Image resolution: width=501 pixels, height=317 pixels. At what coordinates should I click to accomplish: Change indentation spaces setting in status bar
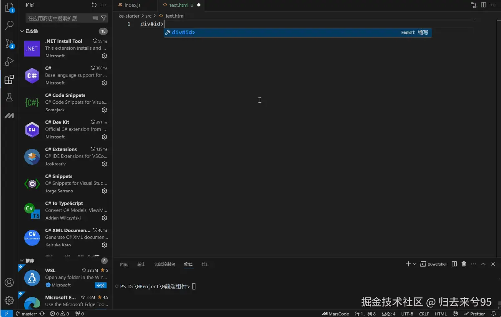(x=388, y=314)
